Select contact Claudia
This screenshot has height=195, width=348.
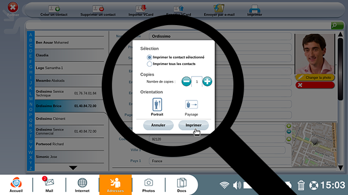(x=70, y=55)
